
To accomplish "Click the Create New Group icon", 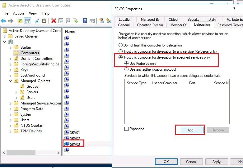I will pos(109,21).
